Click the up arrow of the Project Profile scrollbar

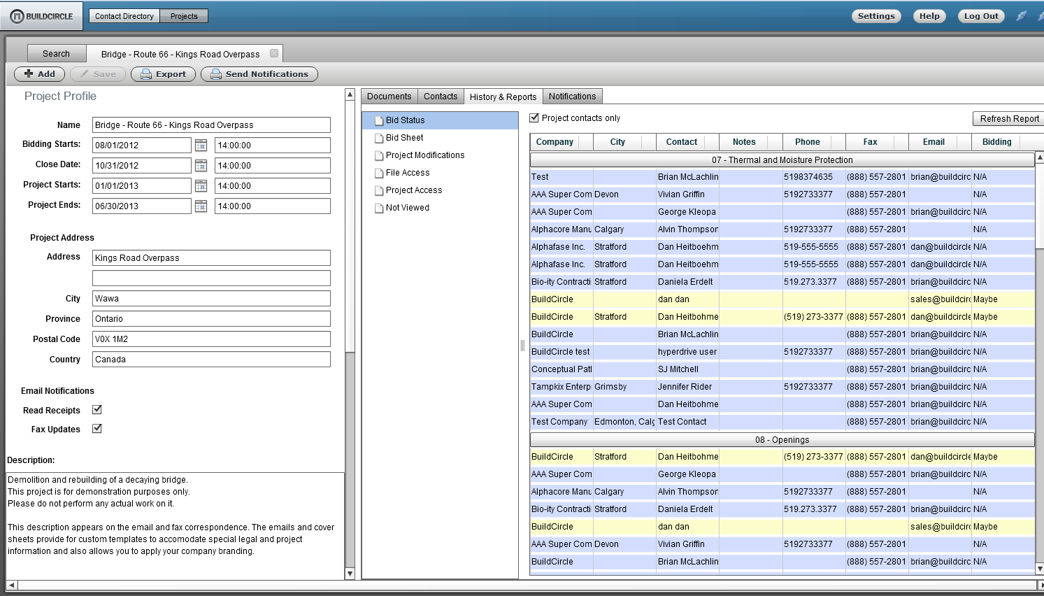click(x=350, y=94)
